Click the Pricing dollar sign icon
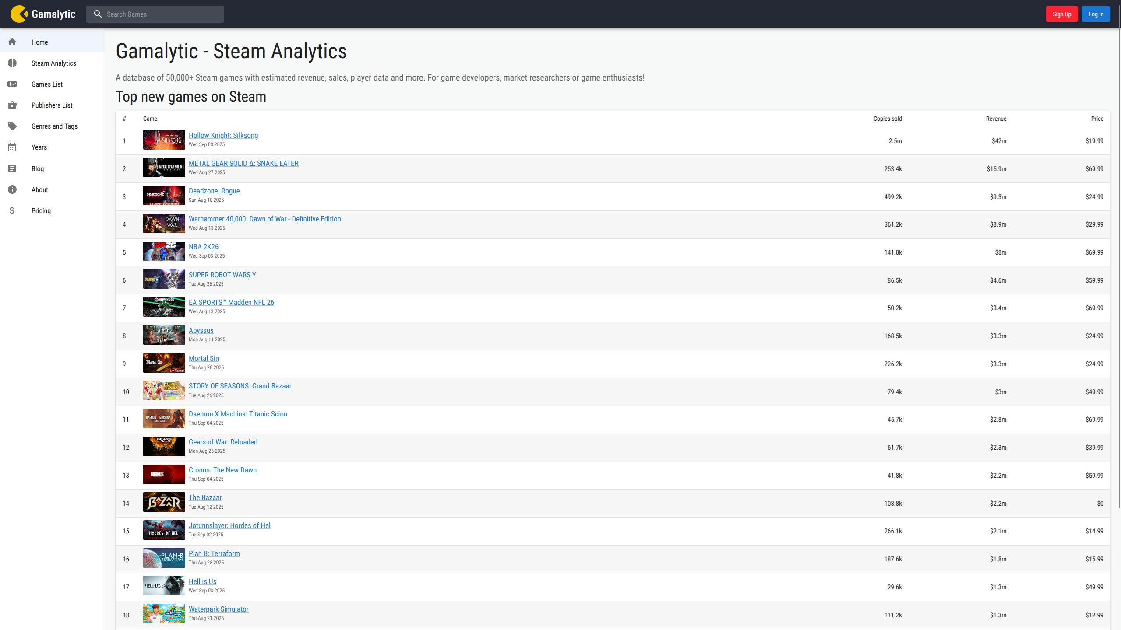Screen dimensions: 1121x630 coord(12,210)
